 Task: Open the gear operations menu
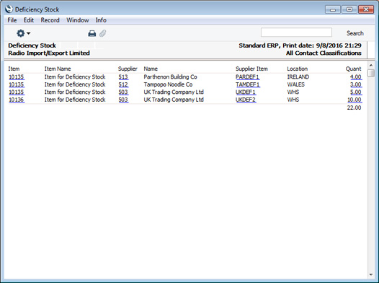tap(23, 33)
